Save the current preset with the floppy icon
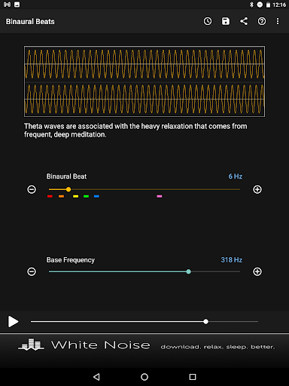289x386 pixels. coord(226,21)
